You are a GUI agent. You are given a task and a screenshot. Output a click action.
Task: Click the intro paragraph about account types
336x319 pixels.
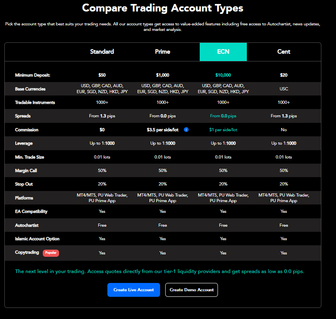(x=162, y=27)
